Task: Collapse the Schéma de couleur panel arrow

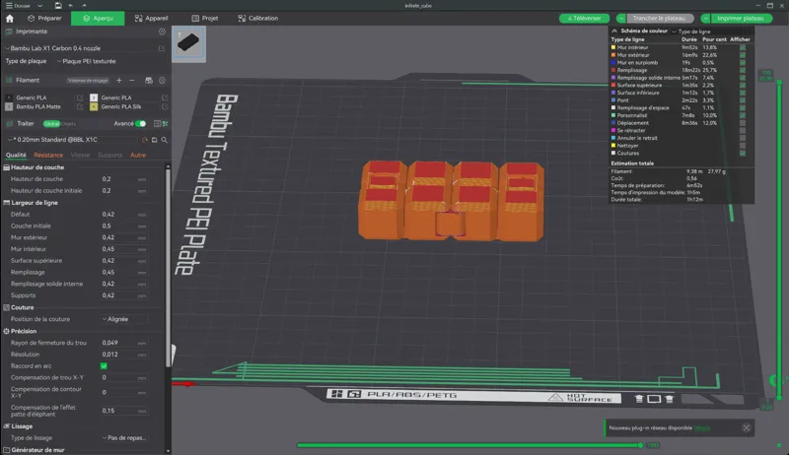Action: 614,31
